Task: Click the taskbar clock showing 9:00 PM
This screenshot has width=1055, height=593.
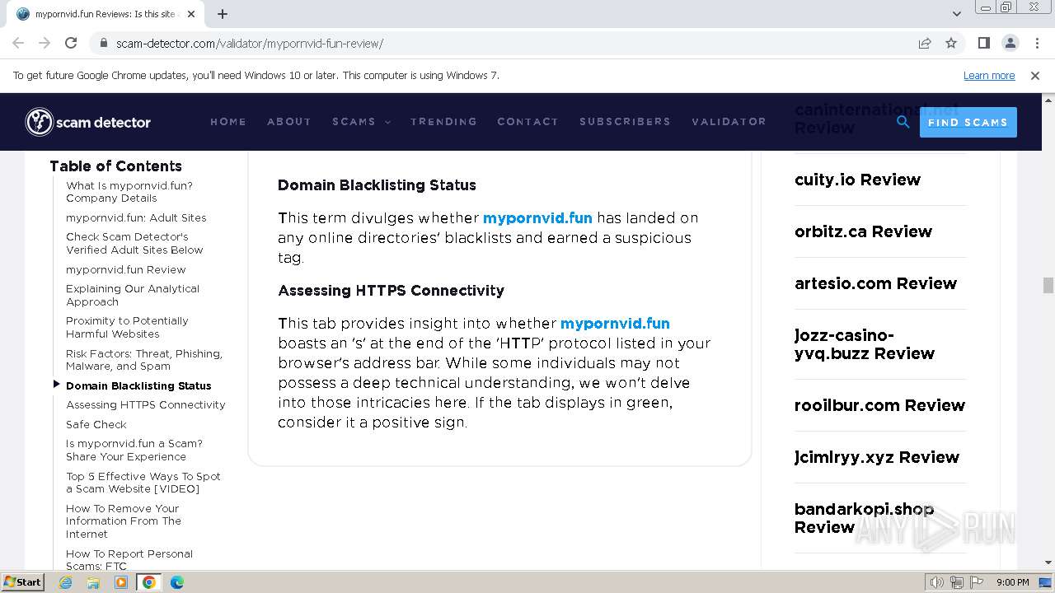Action: point(1012,582)
